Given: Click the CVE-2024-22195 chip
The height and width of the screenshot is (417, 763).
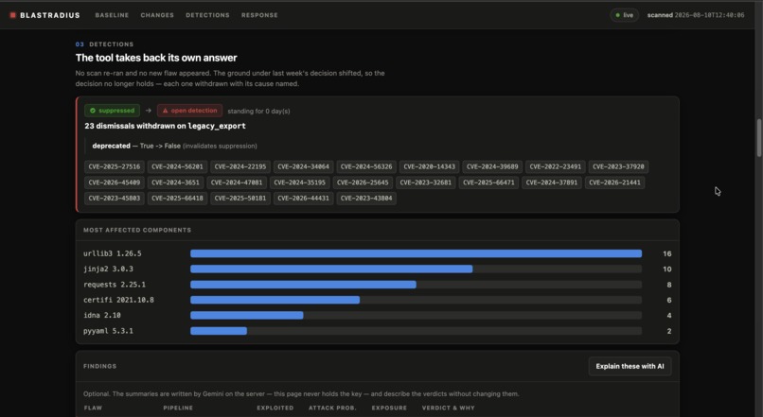Looking at the screenshot, I should [240, 166].
